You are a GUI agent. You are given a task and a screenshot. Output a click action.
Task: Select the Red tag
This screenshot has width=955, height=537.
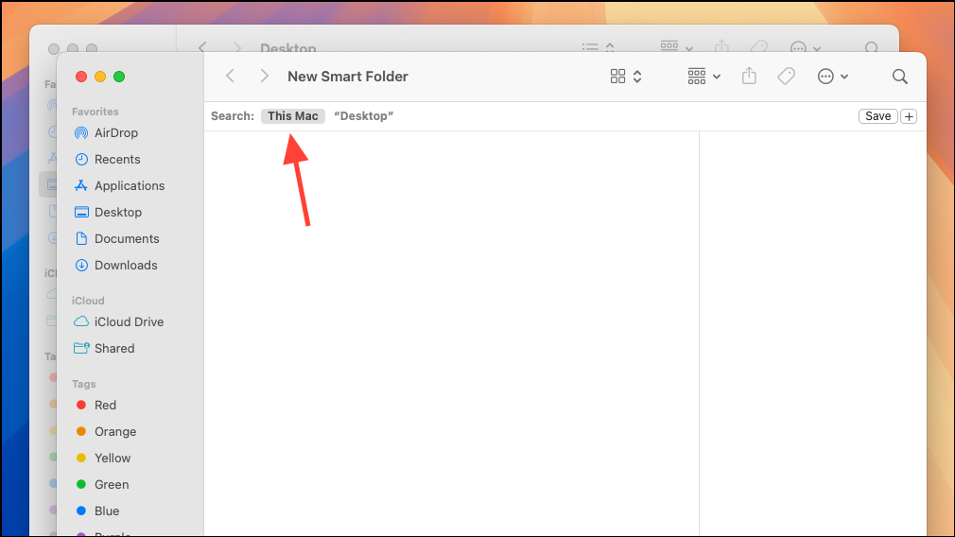pos(105,405)
